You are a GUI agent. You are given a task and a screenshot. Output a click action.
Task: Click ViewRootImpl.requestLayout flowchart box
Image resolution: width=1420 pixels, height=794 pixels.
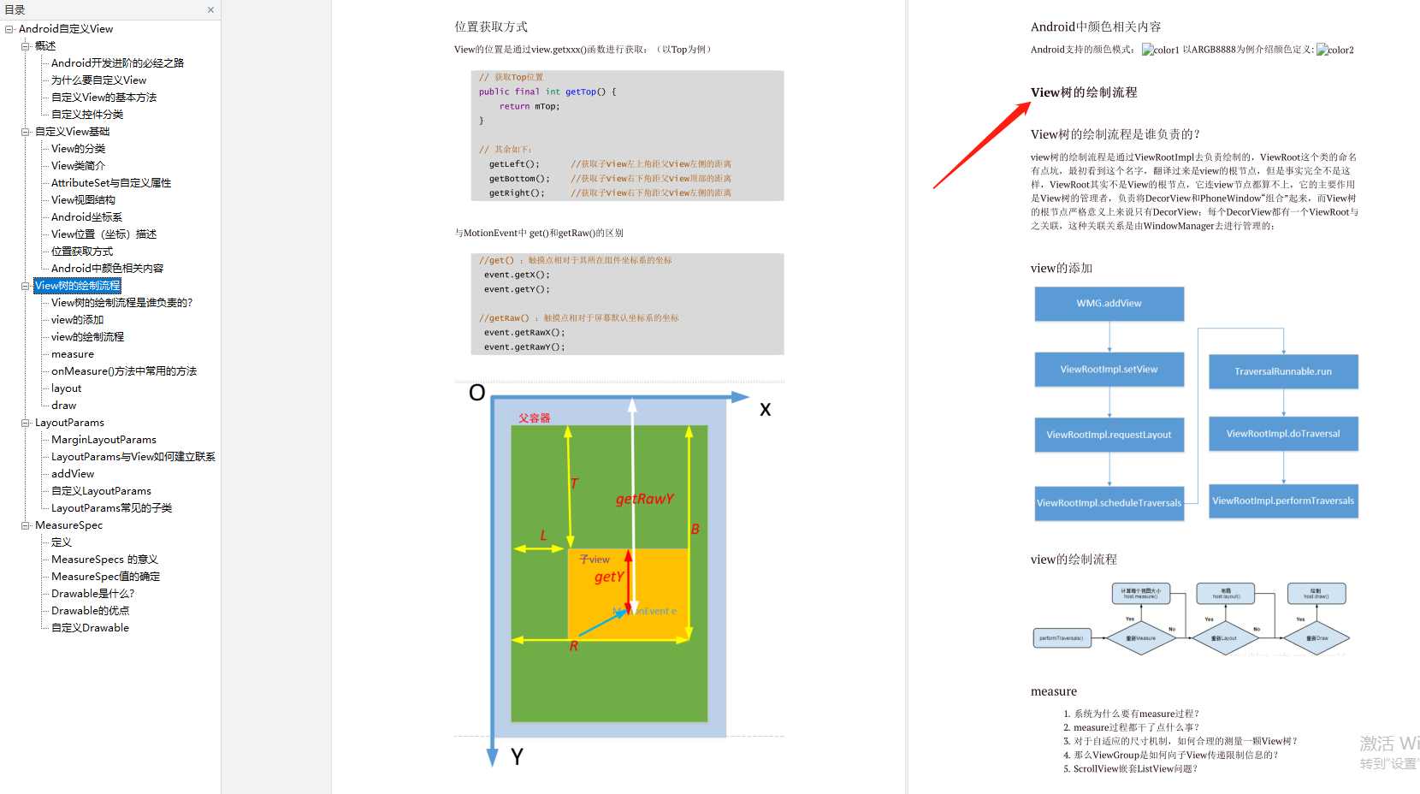(x=1109, y=435)
